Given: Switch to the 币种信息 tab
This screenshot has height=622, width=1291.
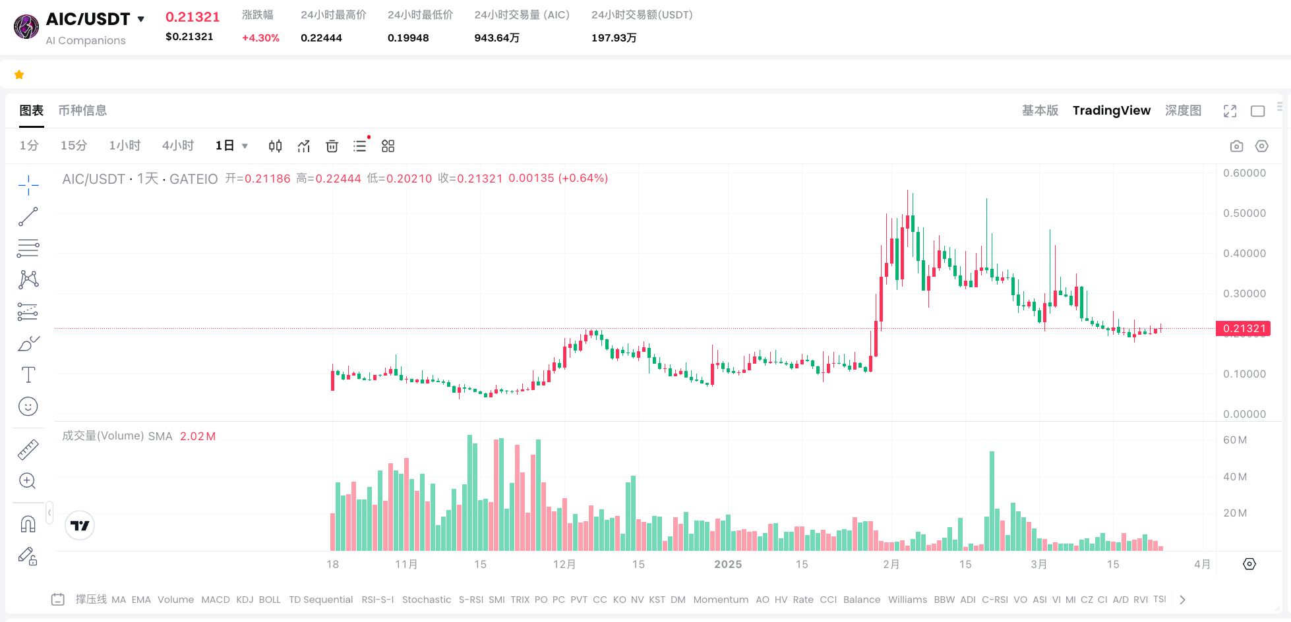Looking at the screenshot, I should coord(82,111).
